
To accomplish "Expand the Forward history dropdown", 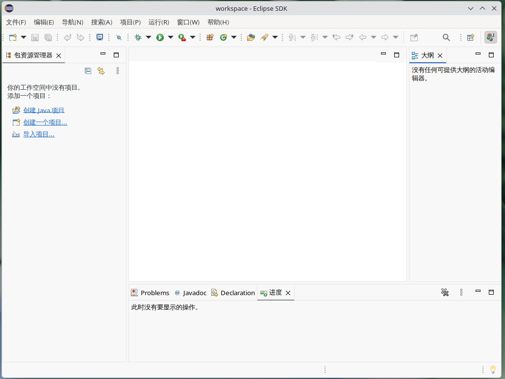I will click(396, 37).
